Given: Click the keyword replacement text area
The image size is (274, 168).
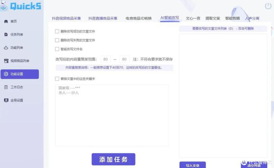Looking at the screenshot, I should point(112,115).
